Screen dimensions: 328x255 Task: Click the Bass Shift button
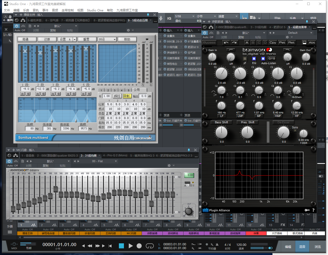221,122
